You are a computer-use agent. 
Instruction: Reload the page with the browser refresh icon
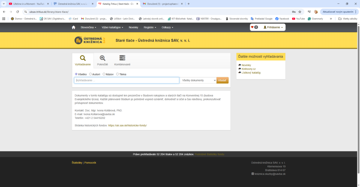(18, 12)
